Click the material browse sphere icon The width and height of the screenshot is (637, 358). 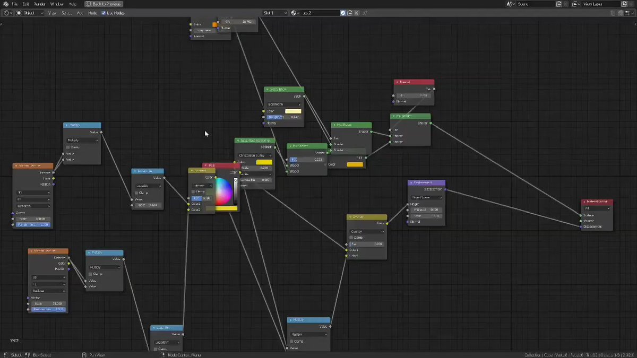click(295, 13)
